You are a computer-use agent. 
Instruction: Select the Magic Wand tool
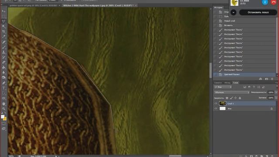(3, 26)
